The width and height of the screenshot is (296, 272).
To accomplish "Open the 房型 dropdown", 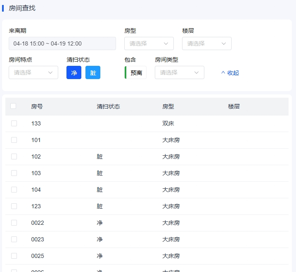I will (x=149, y=43).
